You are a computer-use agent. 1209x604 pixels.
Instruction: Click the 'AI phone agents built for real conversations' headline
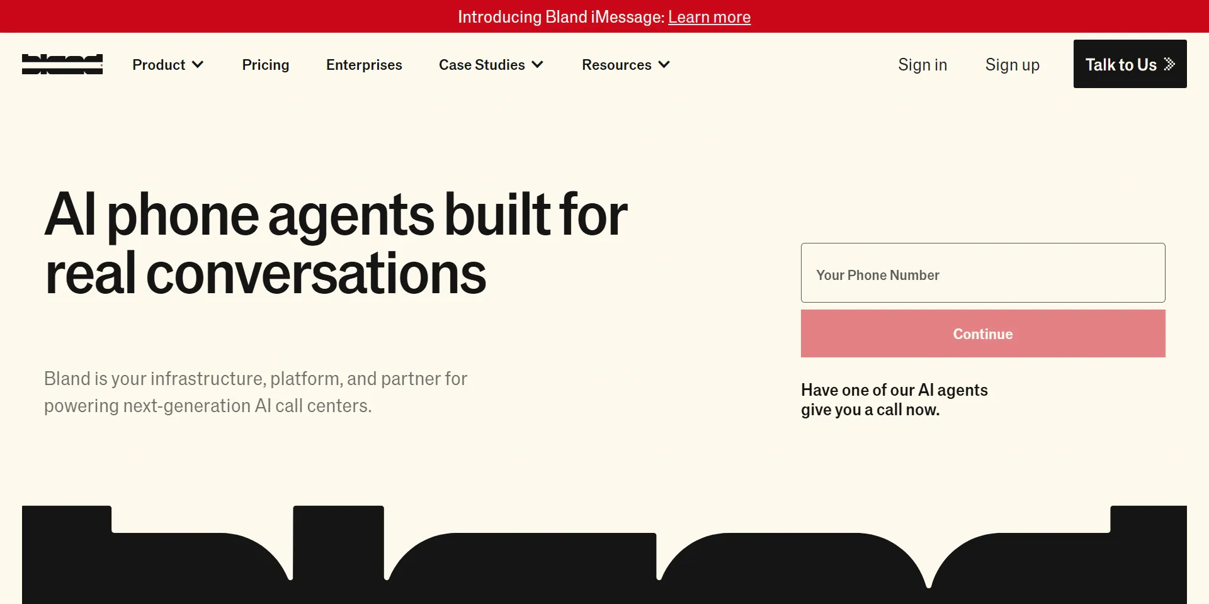[336, 243]
